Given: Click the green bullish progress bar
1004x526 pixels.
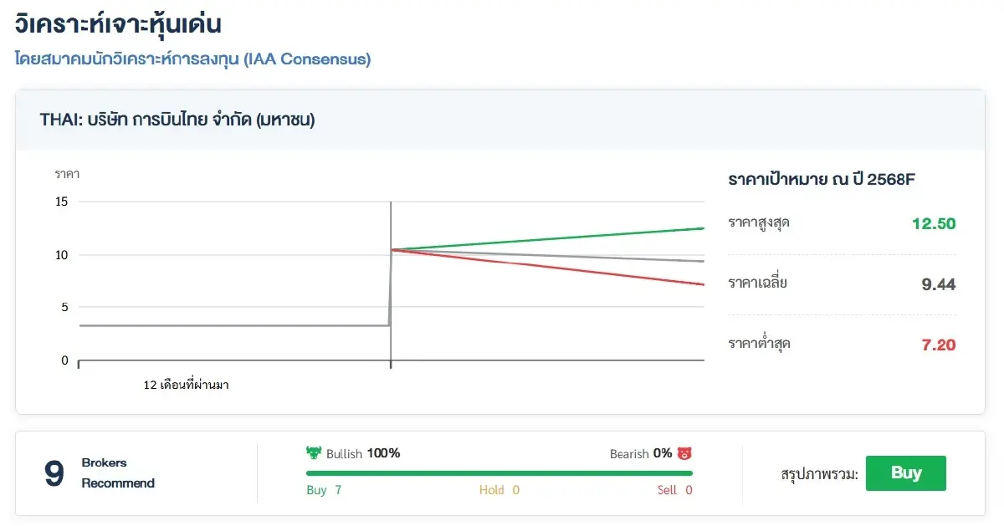Looking at the screenshot, I should 499,473.
